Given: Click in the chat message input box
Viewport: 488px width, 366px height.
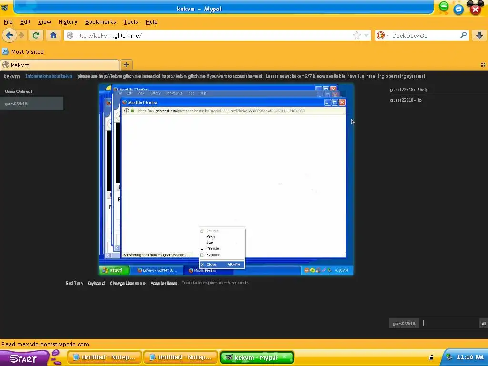Looking at the screenshot, I should (x=449, y=324).
